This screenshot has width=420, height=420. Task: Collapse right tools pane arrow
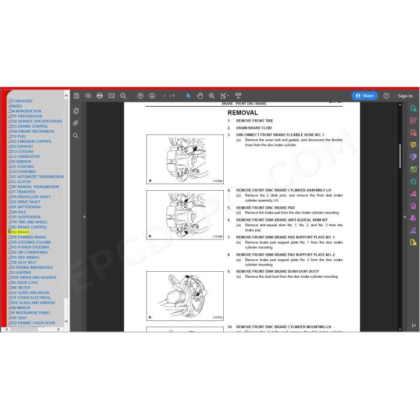[404, 217]
